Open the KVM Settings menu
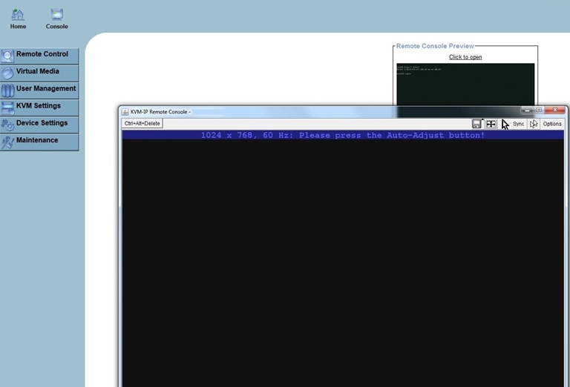The height and width of the screenshot is (387, 570). (x=40, y=106)
